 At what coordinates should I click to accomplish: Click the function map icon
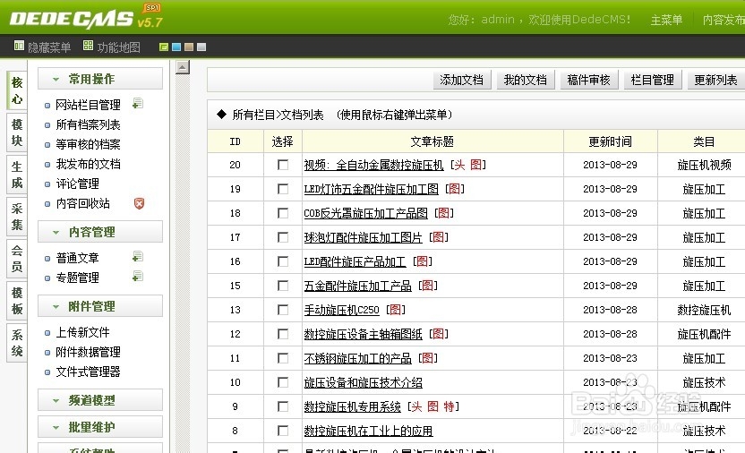coord(88,46)
